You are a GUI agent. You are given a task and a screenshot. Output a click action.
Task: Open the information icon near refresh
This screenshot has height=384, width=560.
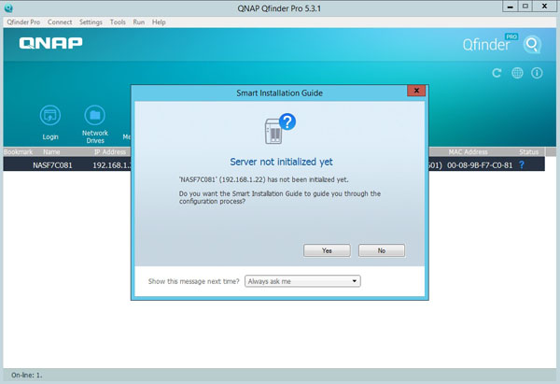pos(537,73)
